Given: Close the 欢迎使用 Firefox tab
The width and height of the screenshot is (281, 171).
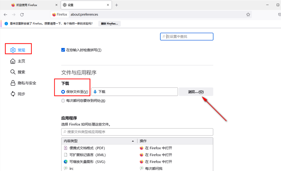Looking at the screenshot, I should click(x=56, y=5).
